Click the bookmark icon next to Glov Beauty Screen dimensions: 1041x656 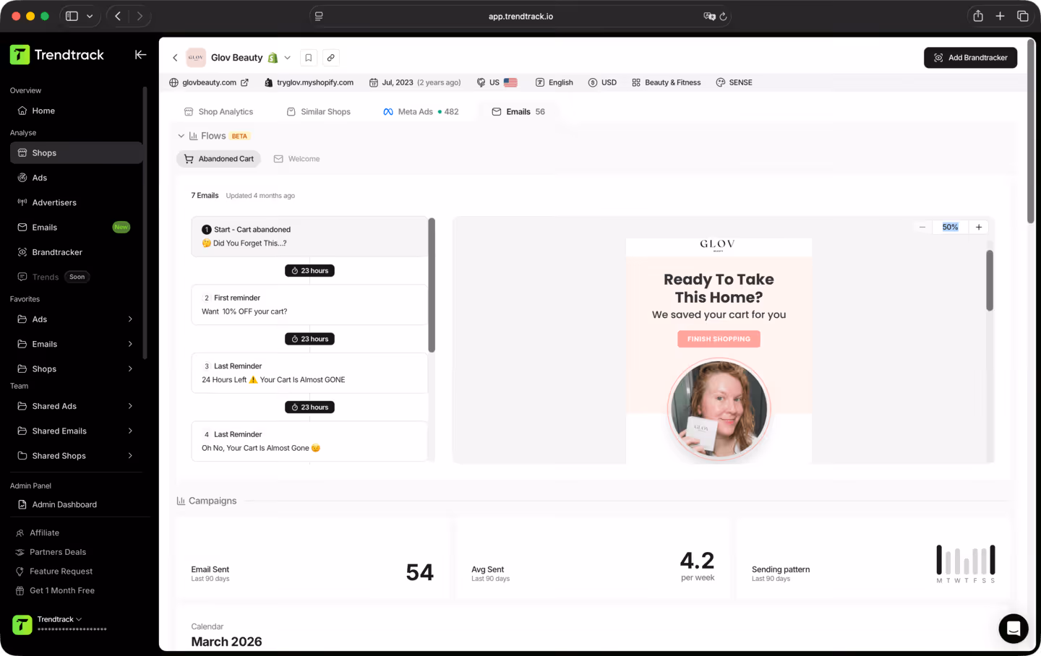tap(308, 57)
